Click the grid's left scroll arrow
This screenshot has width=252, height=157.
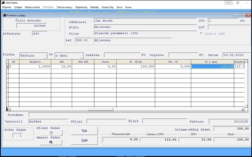tap(9, 109)
